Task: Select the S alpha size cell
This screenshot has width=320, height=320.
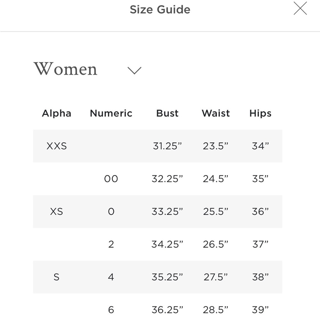Action: (57, 277)
